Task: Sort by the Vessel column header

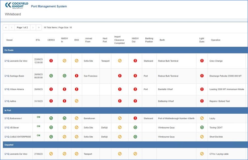Action: (x=9, y=40)
